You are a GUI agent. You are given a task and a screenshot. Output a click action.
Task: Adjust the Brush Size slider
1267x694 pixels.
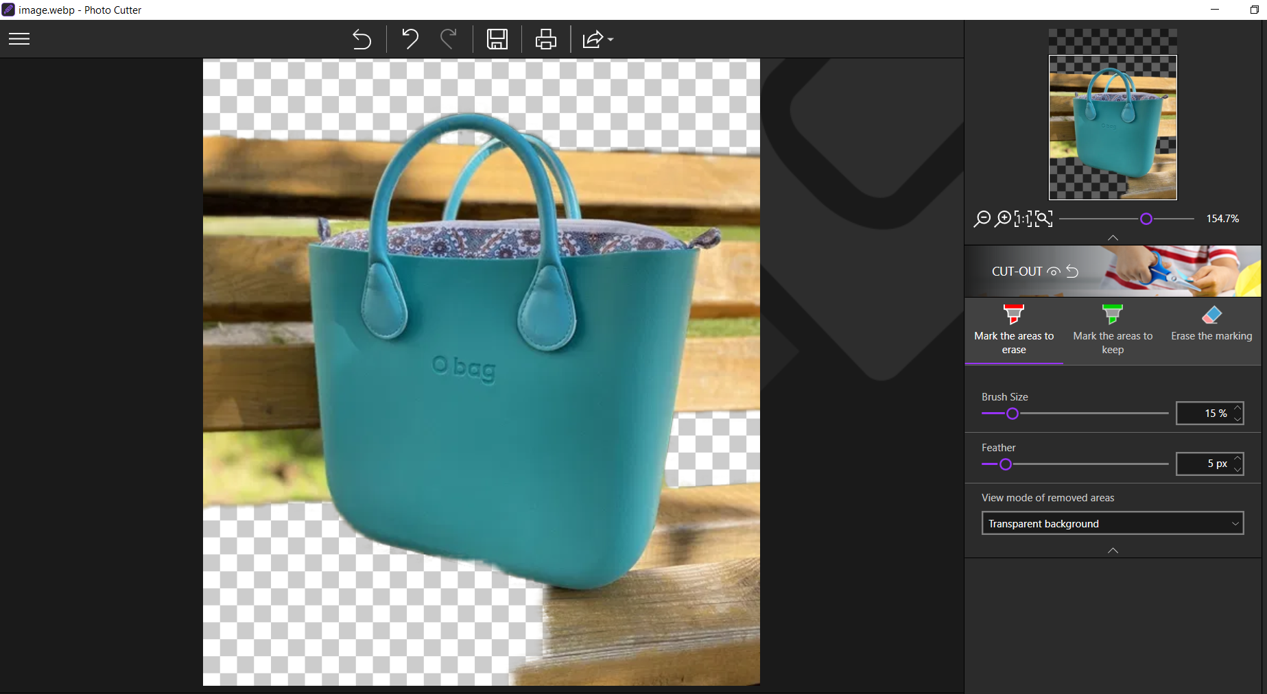coord(1013,414)
